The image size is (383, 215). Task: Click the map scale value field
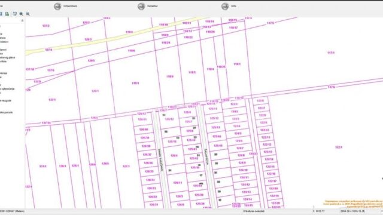[319, 211]
